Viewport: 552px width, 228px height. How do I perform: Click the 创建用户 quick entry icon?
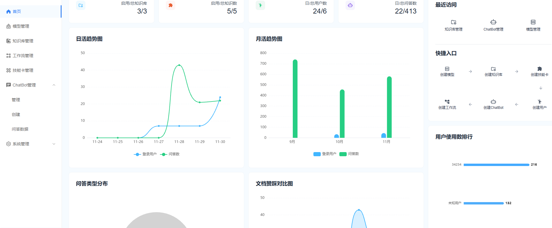pyautogui.click(x=539, y=102)
